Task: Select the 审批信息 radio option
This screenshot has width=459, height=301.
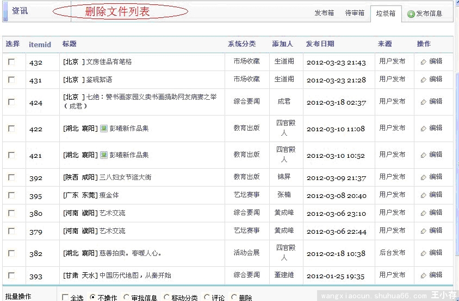Action: pos(127,297)
